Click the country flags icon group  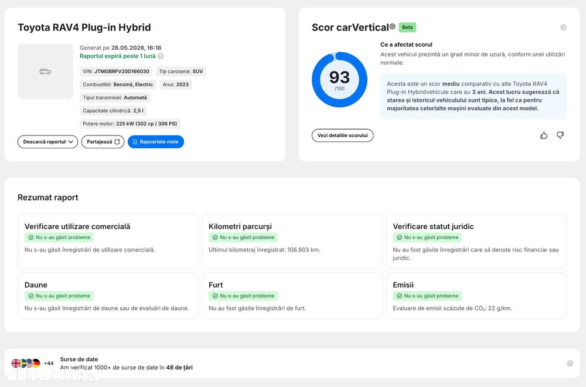(x=26, y=363)
